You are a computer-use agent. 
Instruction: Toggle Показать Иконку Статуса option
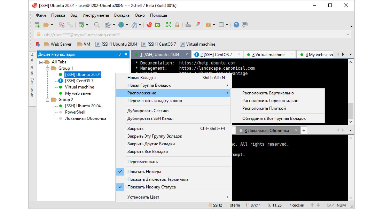click(x=174, y=187)
